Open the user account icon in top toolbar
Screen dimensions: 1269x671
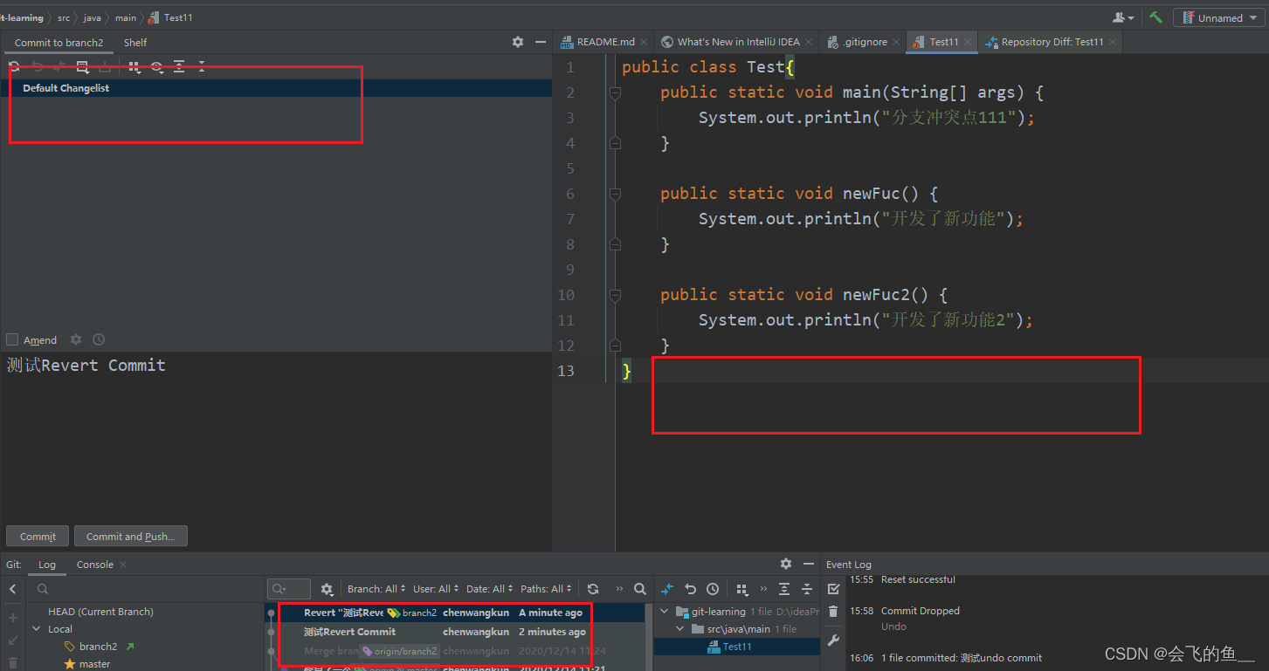(x=1123, y=17)
